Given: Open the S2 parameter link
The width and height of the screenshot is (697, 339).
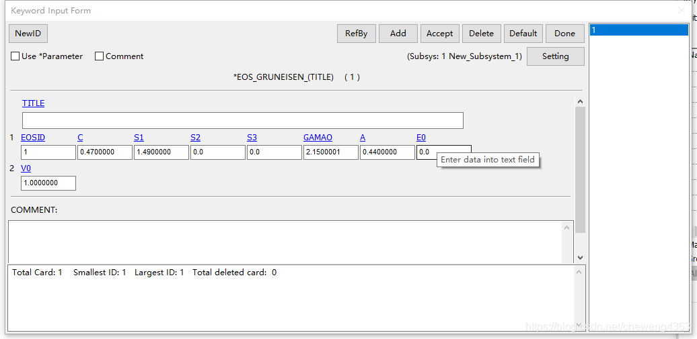Looking at the screenshot, I should point(195,138).
